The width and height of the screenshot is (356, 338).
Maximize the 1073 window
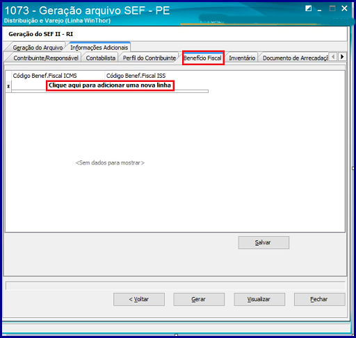[332, 8]
